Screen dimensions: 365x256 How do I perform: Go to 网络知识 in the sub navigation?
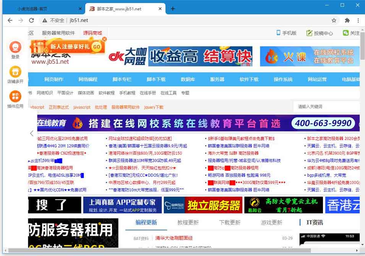click(x=45, y=93)
